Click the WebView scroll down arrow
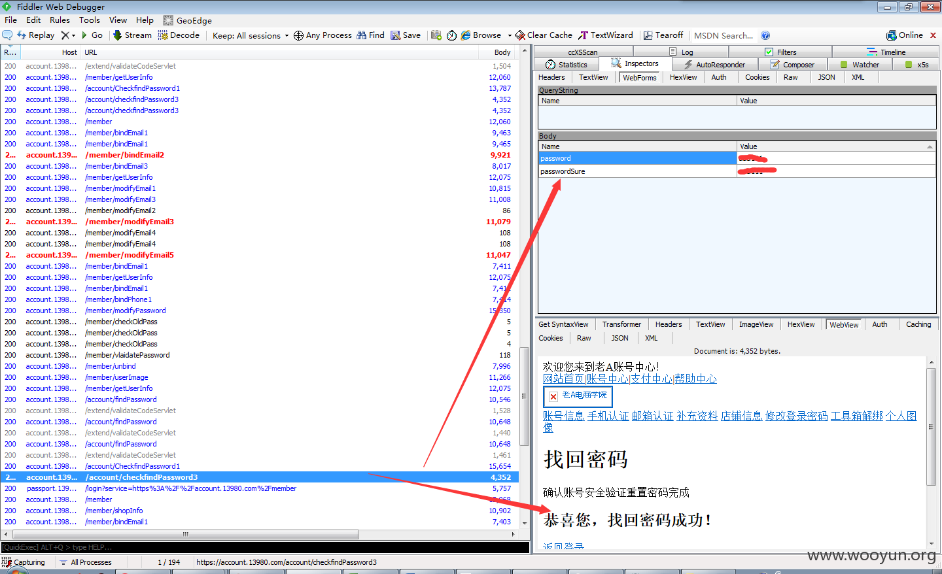 coord(932,543)
